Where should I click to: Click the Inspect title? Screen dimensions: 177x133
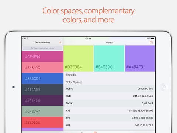point(109,42)
